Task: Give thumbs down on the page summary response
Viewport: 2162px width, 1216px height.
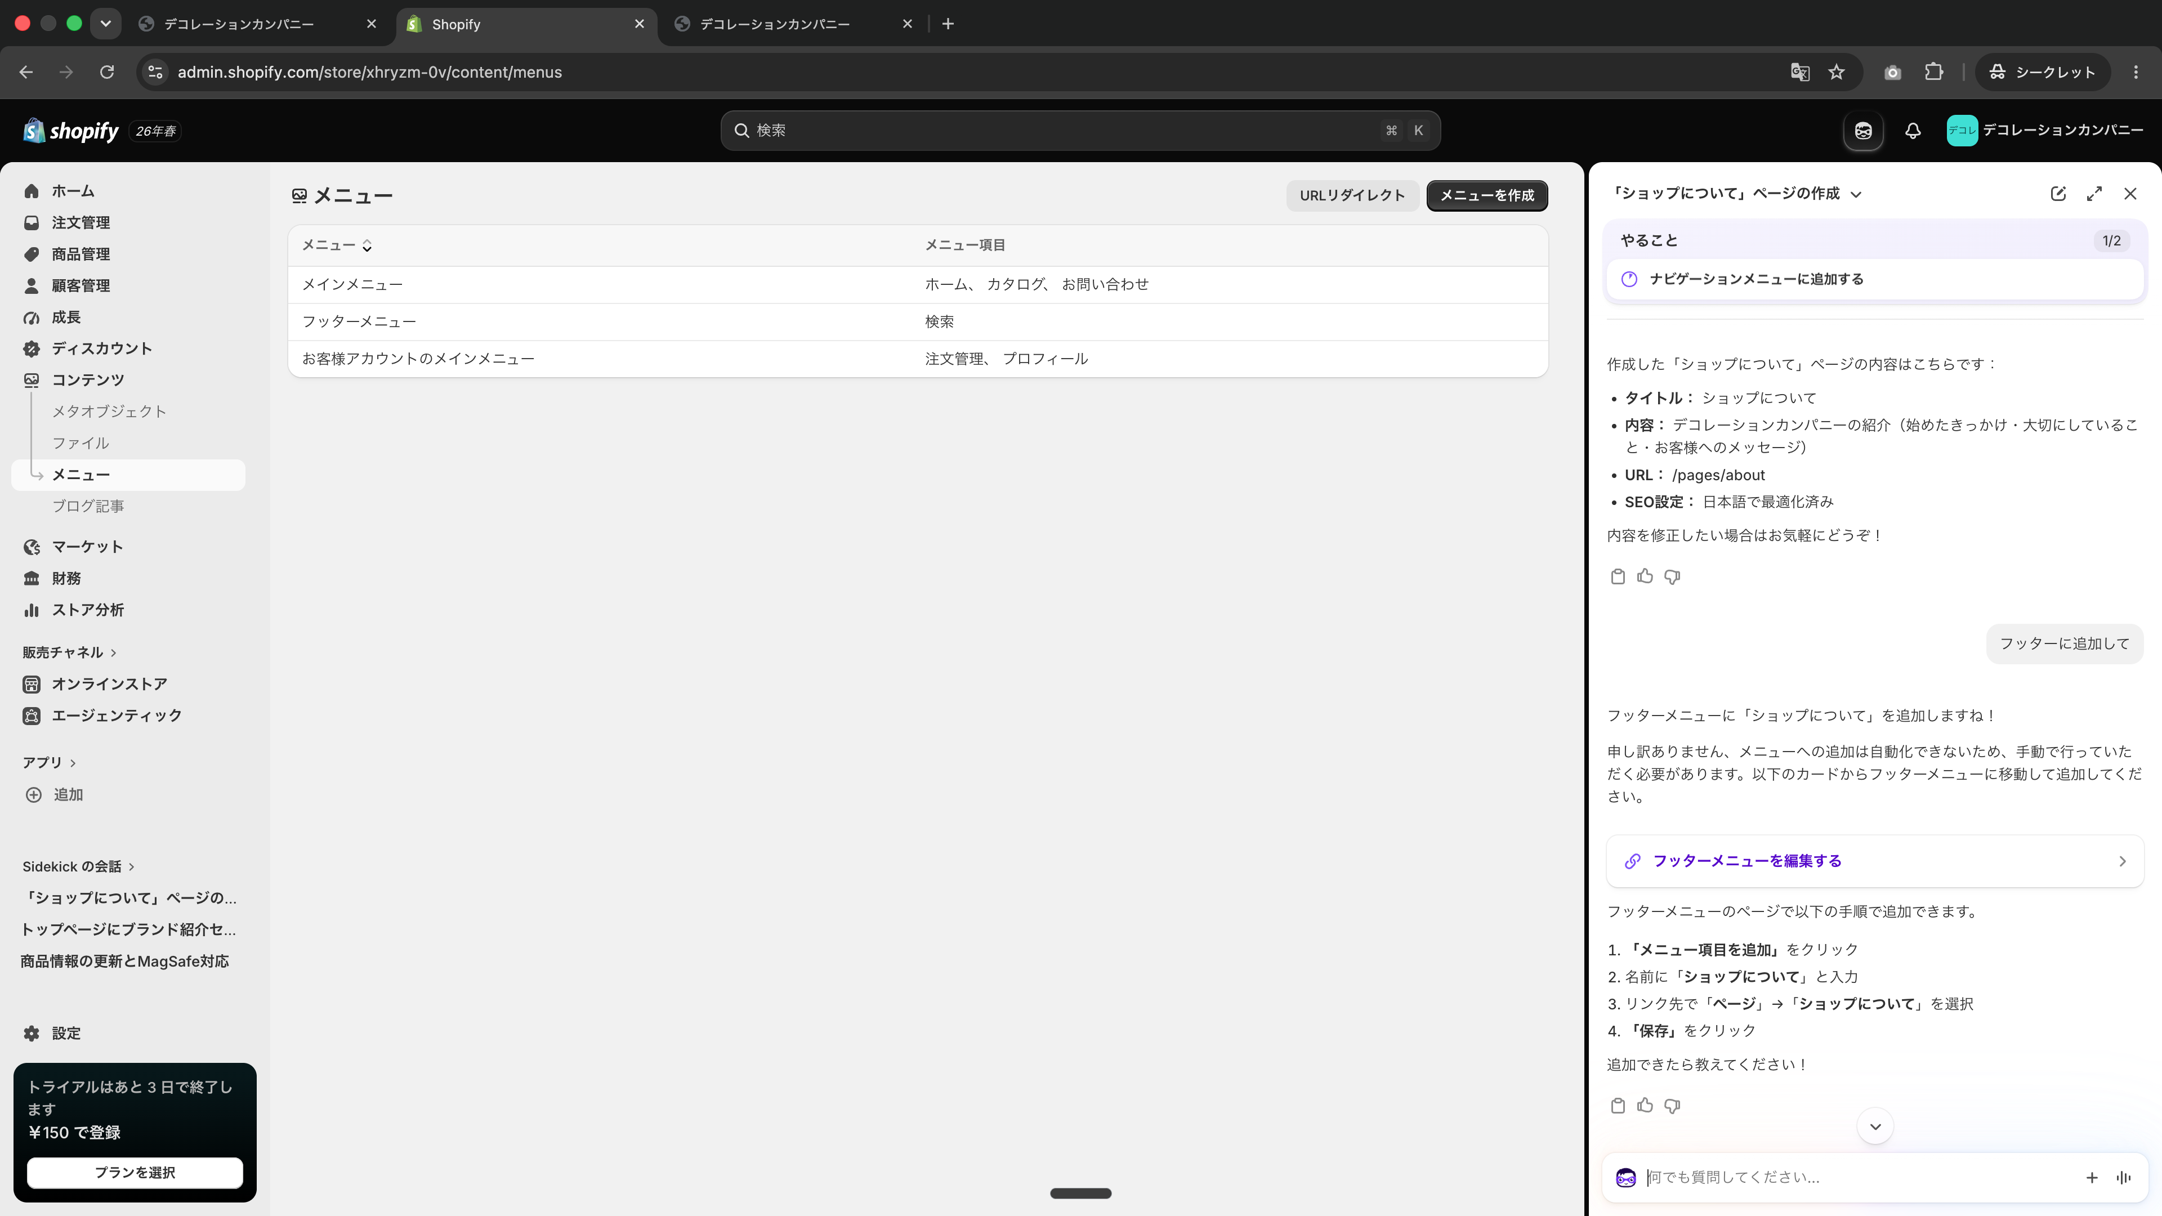Action: pyautogui.click(x=1672, y=576)
